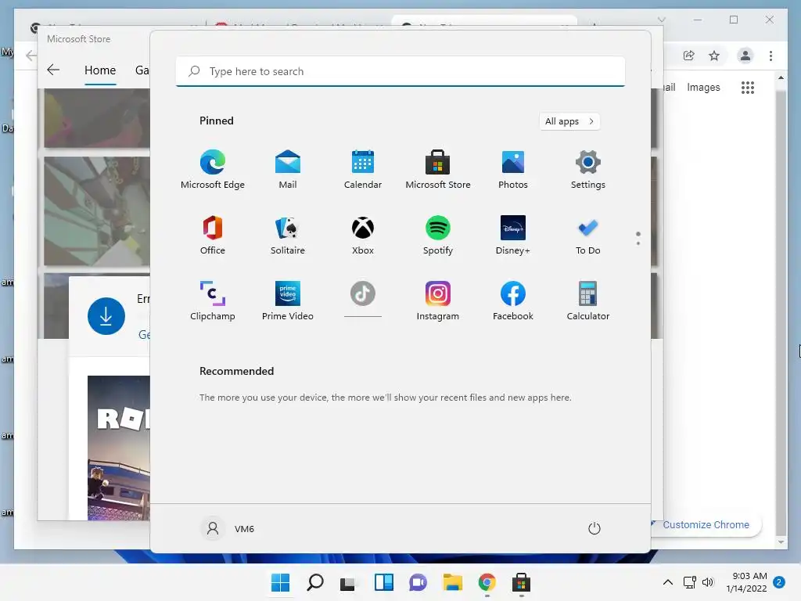
Task: Open the To Do app
Action: 588,236
